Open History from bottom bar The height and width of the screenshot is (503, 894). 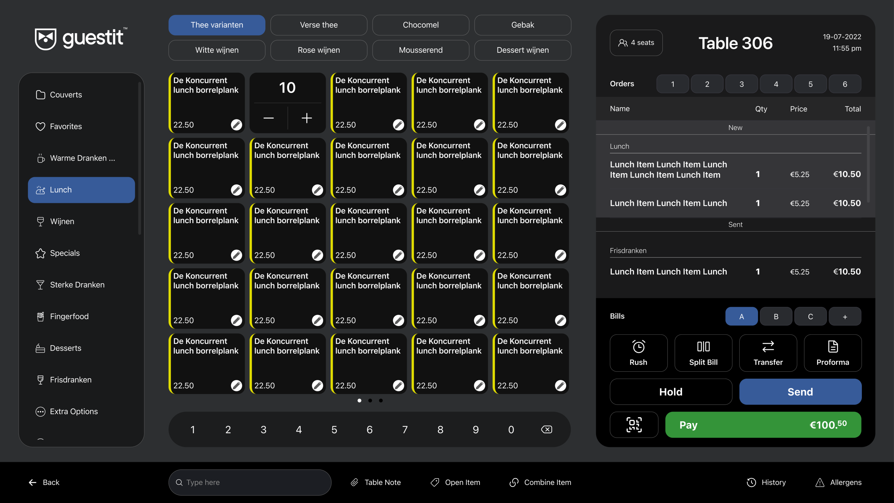767,482
